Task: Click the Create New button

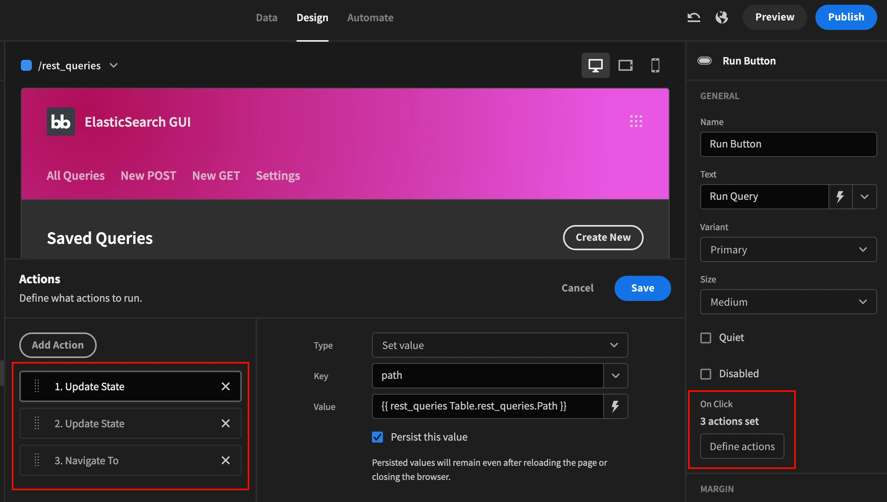Action: tap(603, 237)
